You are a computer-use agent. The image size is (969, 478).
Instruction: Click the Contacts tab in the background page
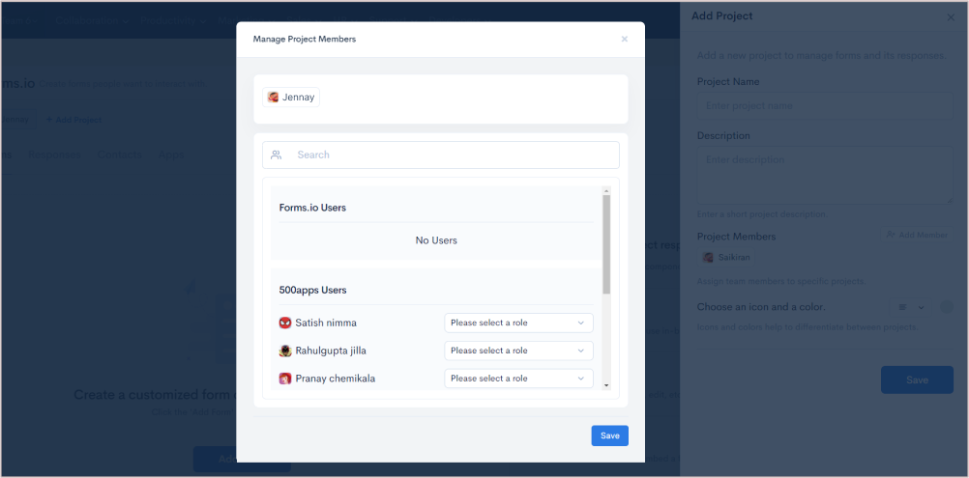pos(119,155)
